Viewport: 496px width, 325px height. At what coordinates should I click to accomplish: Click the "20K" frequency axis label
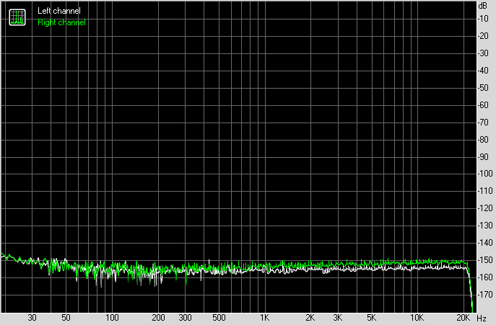click(x=464, y=318)
